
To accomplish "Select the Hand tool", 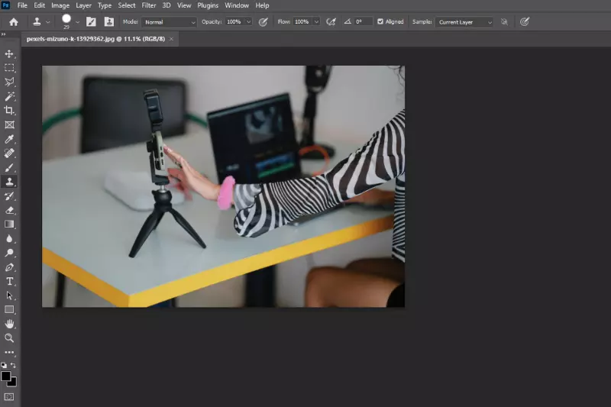I will coord(9,324).
